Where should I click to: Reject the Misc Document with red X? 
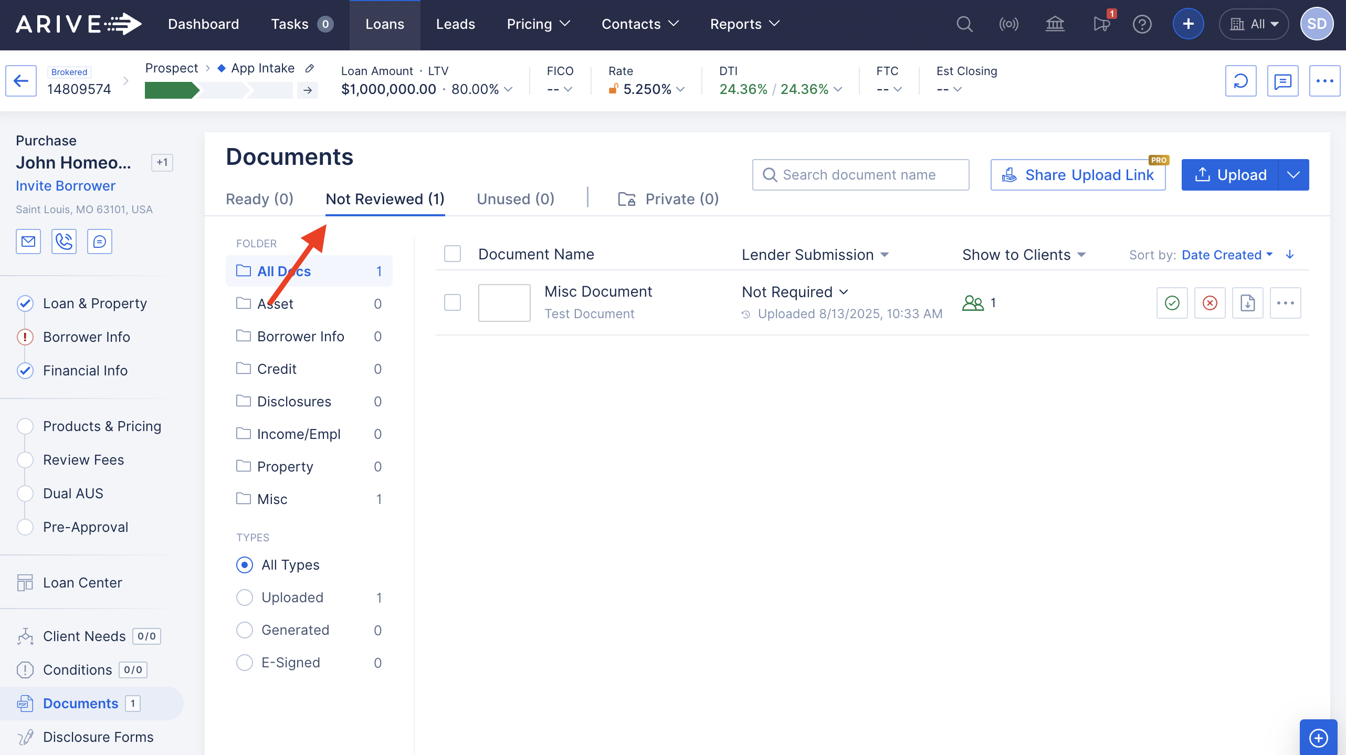coord(1210,303)
